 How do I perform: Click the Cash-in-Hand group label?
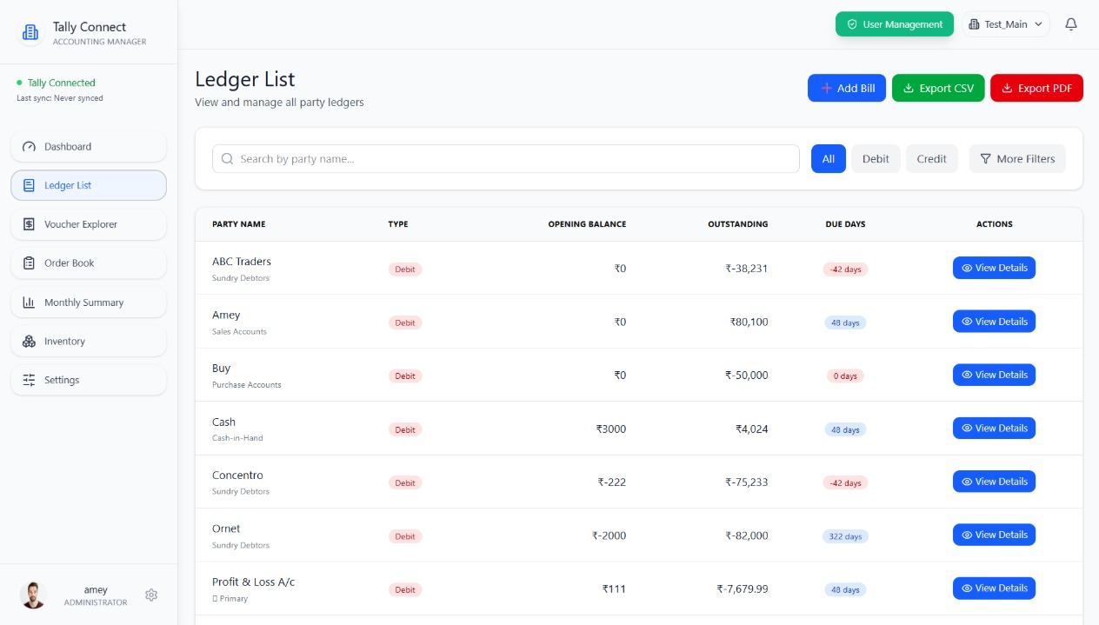[237, 438]
